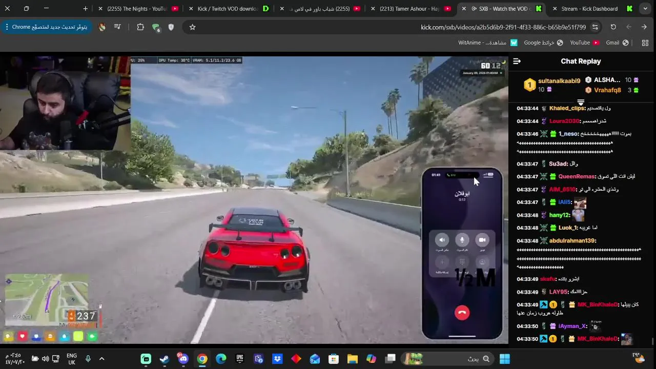Click Khaled_clips username in chat
This screenshot has height=369, width=656.
pos(567,109)
